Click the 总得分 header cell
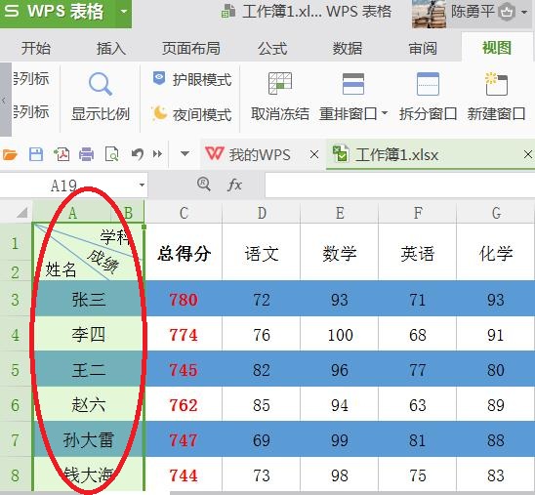Screen dimensions: 535x495 [184, 253]
